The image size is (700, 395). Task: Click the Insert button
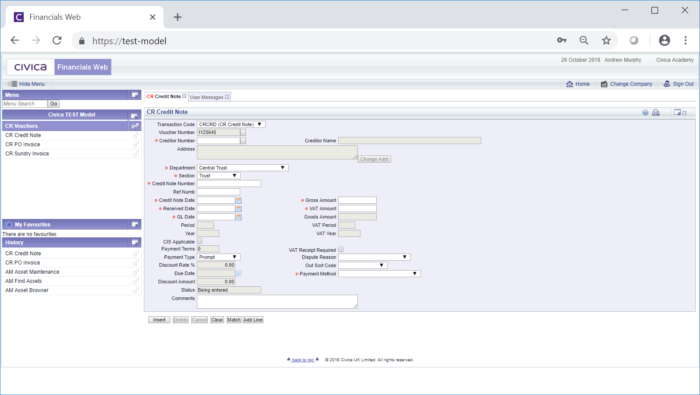(159, 320)
